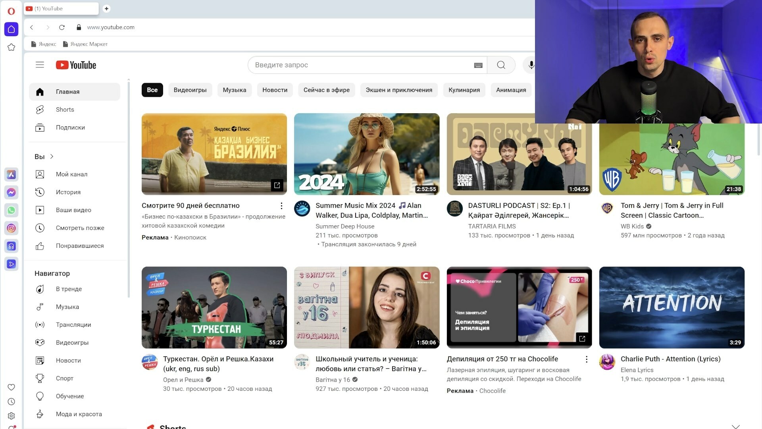Open Summer Deep House channel avatar
Screen dimensions: 762x429
point(302,209)
